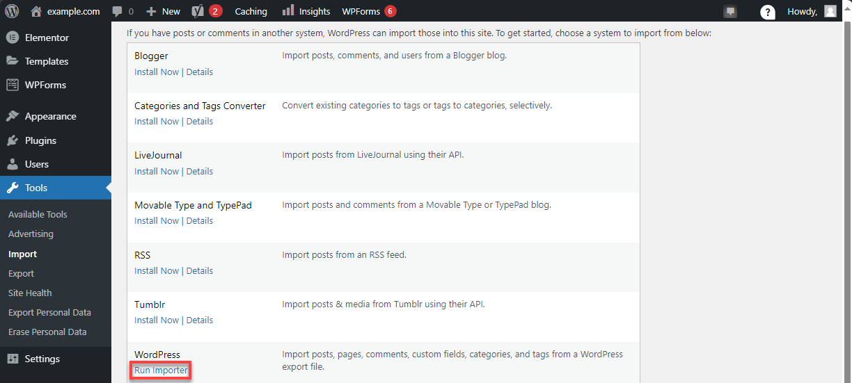852x383 pixels.
Task: View Details for LiveJournal importer
Action: tap(200, 172)
